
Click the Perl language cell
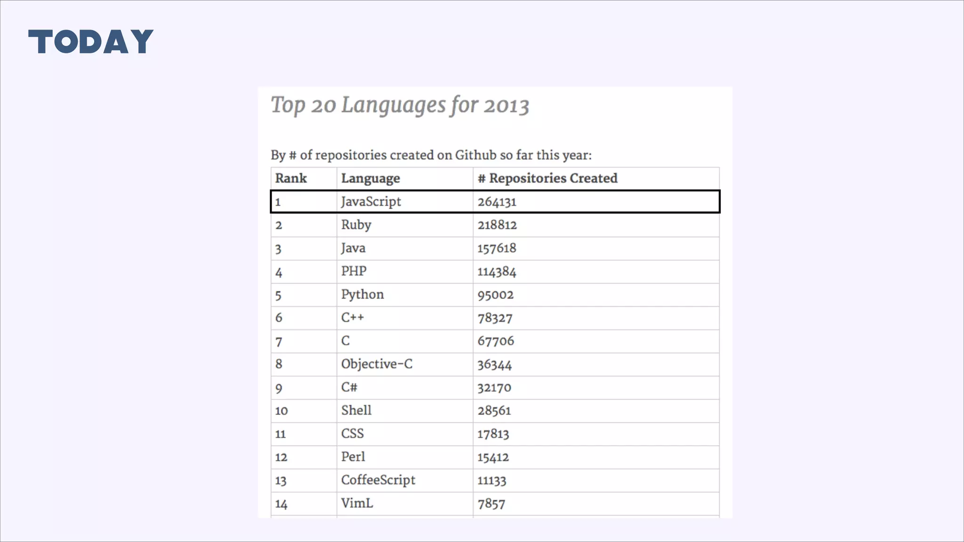(x=353, y=457)
